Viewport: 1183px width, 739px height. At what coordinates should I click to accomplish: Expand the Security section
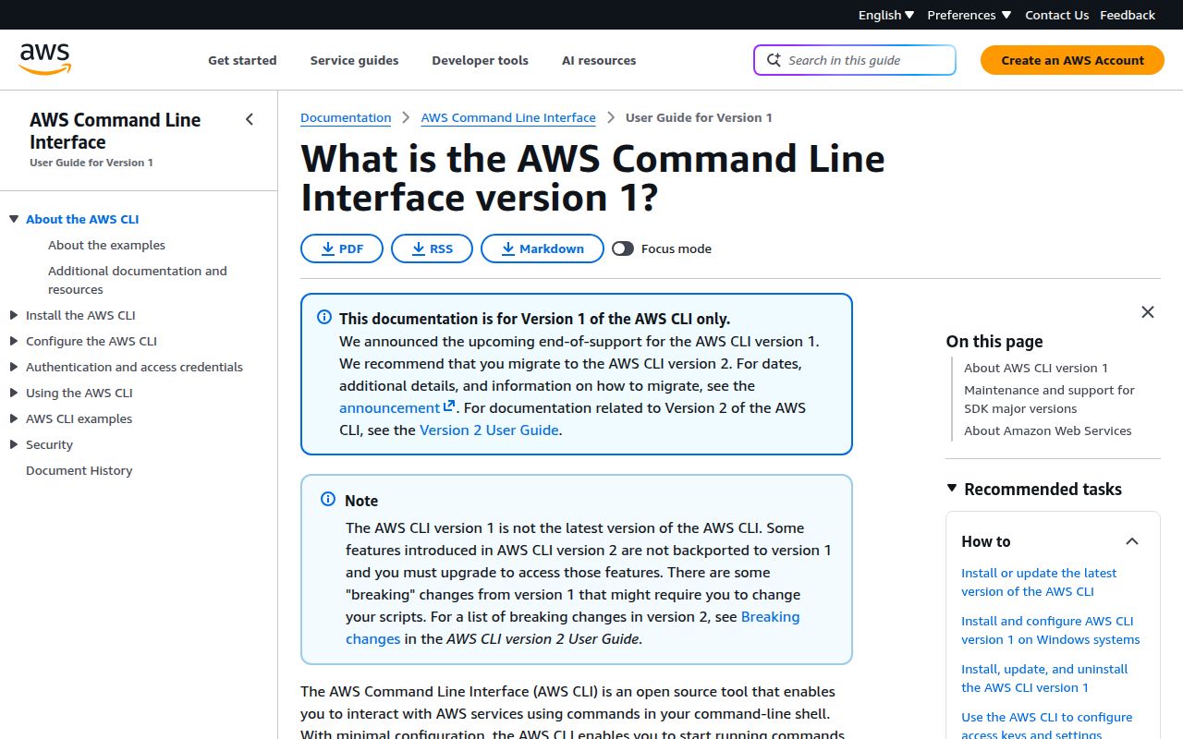coord(14,444)
